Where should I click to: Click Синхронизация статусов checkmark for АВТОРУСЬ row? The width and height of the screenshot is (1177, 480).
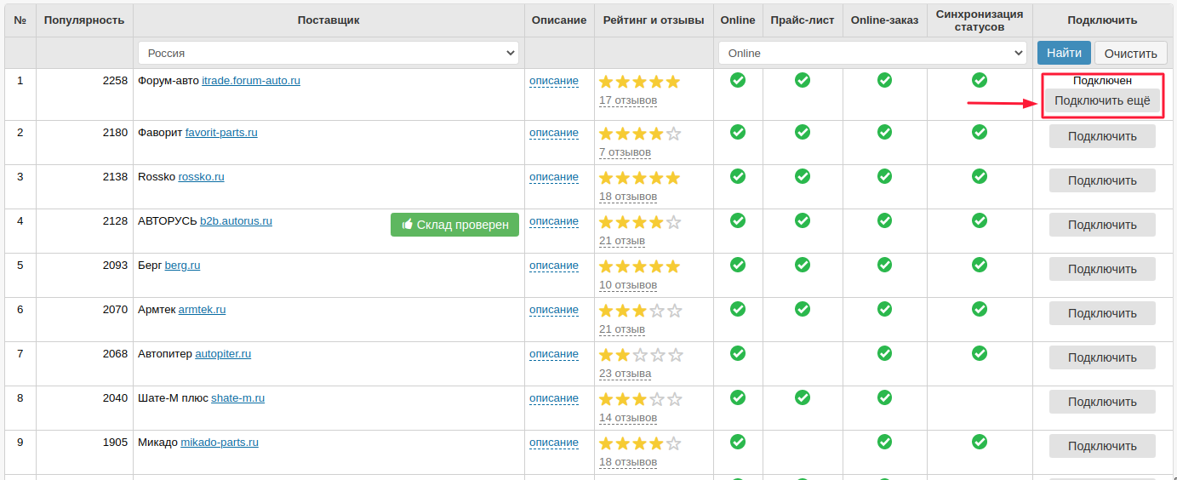tap(980, 220)
